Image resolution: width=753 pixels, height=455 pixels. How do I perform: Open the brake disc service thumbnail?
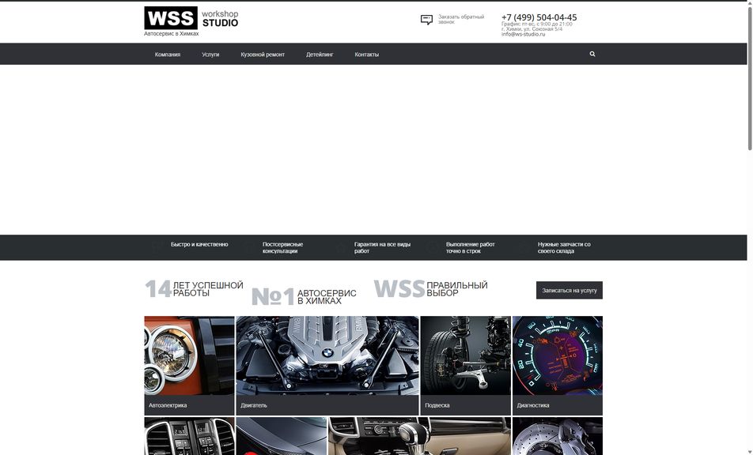558,436
